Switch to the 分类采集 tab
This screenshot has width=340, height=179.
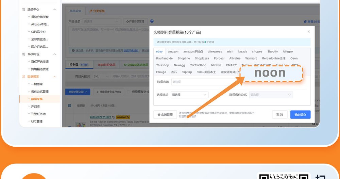[x=97, y=11]
